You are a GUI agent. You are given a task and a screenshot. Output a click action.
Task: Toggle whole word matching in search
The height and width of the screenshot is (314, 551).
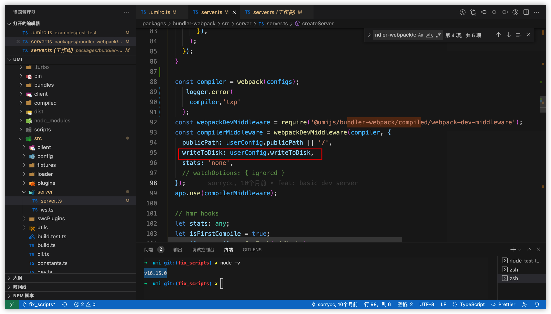(429, 35)
